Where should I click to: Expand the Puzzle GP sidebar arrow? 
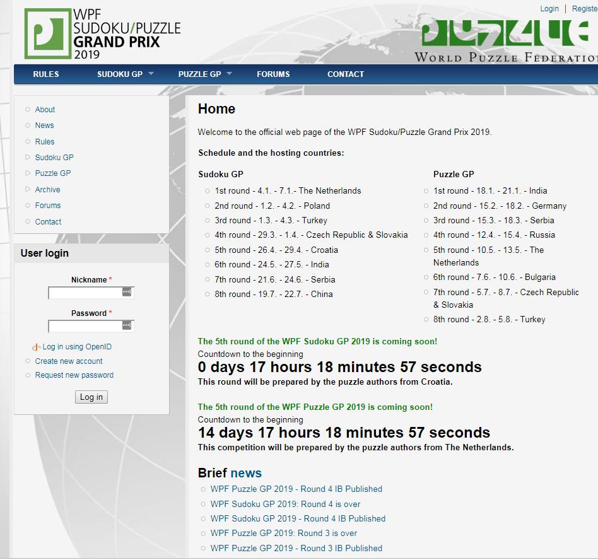click(28, 173)
